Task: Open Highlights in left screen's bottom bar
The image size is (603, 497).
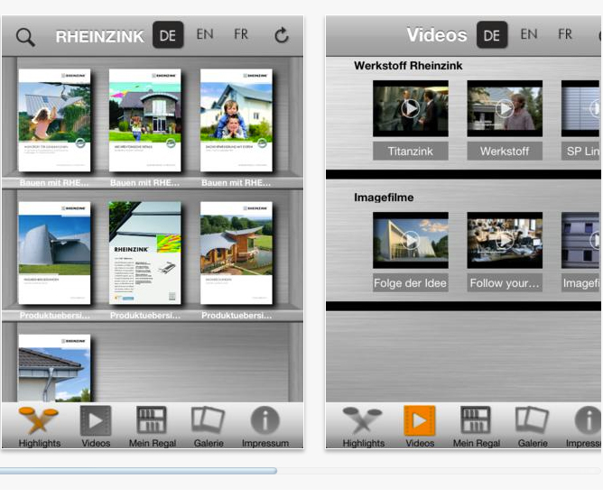Action: pyautogui.click(x=39, y=426)
